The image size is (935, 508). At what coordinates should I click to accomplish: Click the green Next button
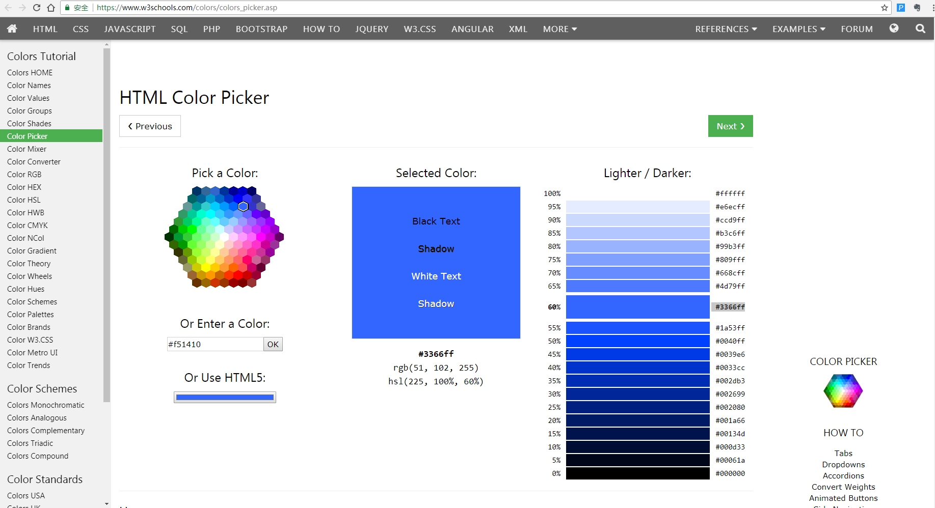pos(731,126)
